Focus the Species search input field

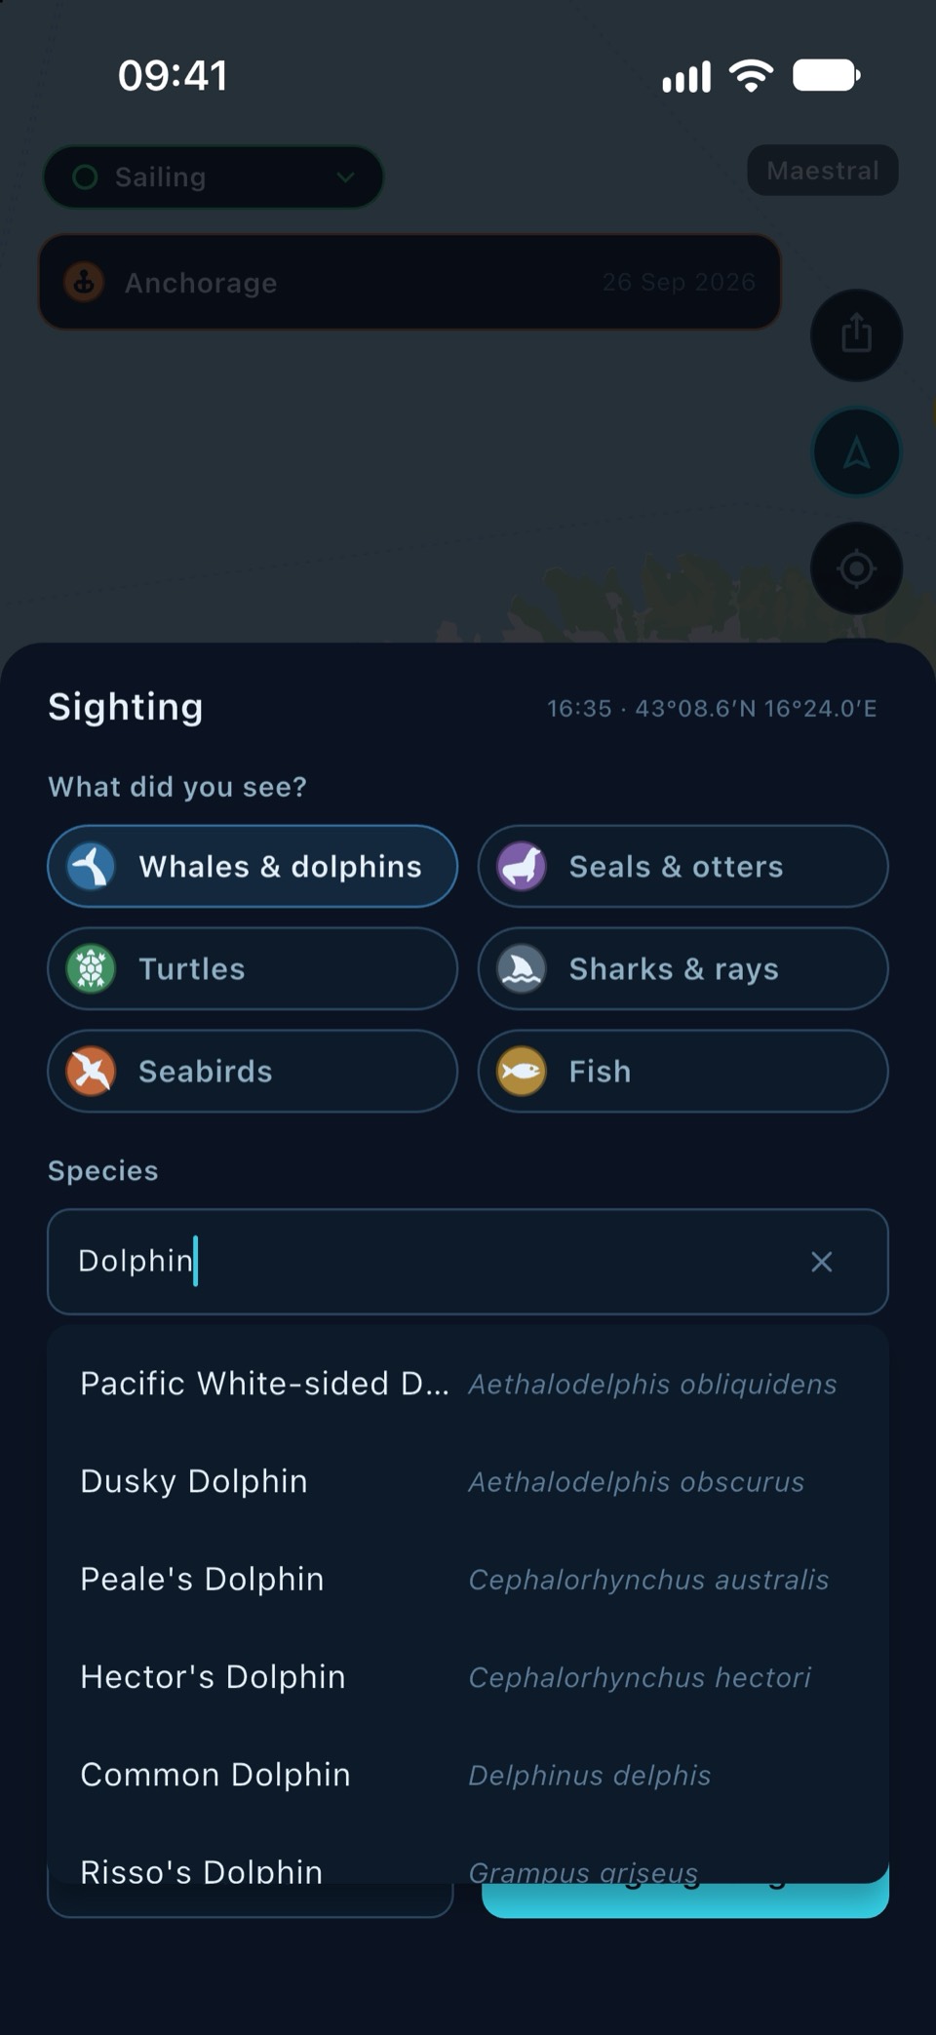pyautogui.click(x=468, y=1261)
